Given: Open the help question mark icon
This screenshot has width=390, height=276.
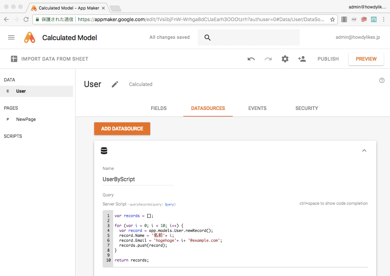Looking at the screenshot, I should click(x=382, y=80).
